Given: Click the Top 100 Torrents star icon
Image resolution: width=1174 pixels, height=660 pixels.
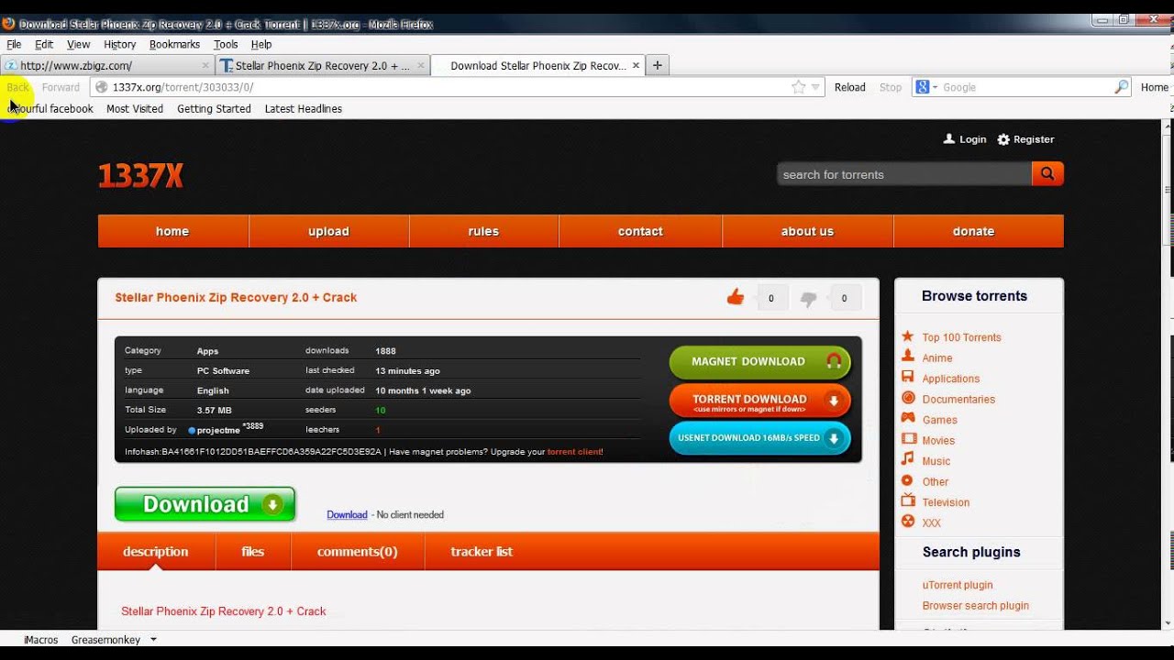Looking at the screenshot, I should pos(907,336).
